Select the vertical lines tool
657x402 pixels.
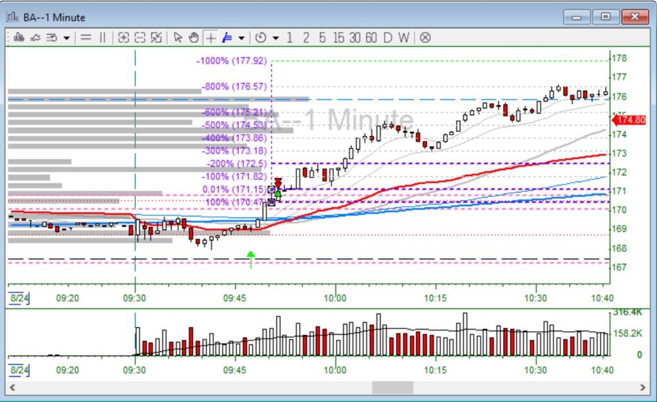coord(102,37)
